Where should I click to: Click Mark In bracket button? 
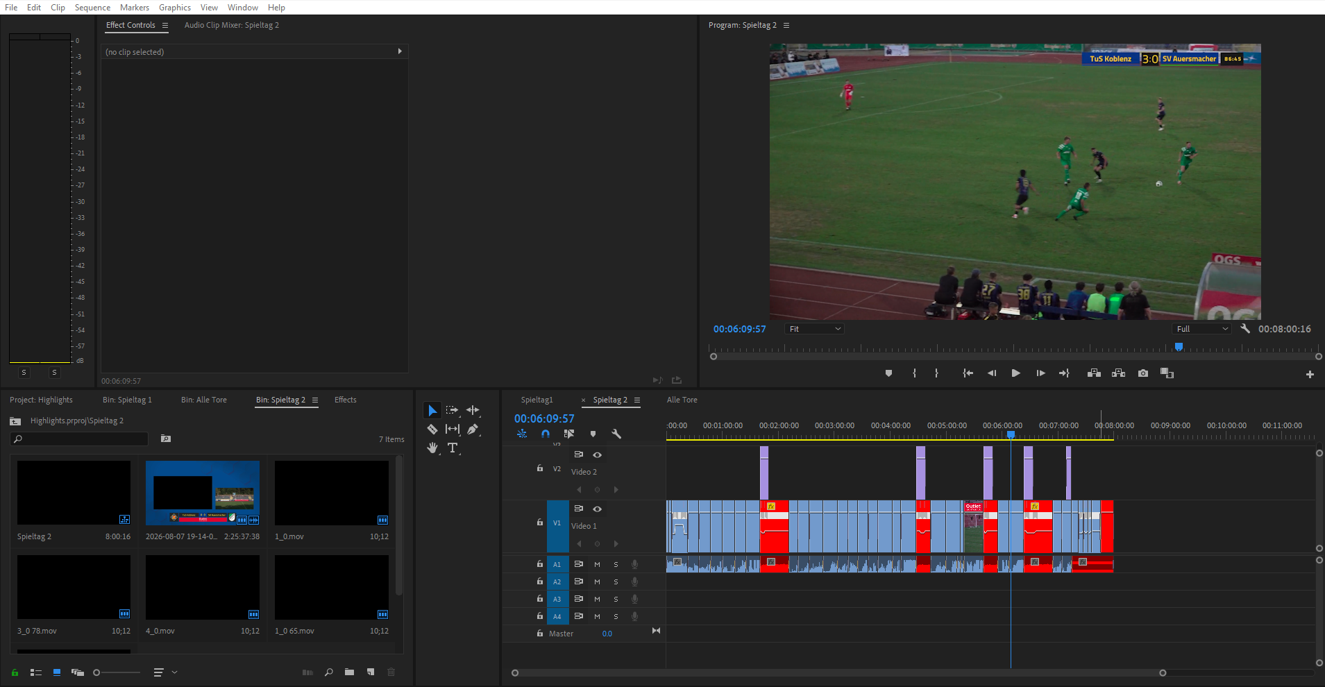[915, 373]
